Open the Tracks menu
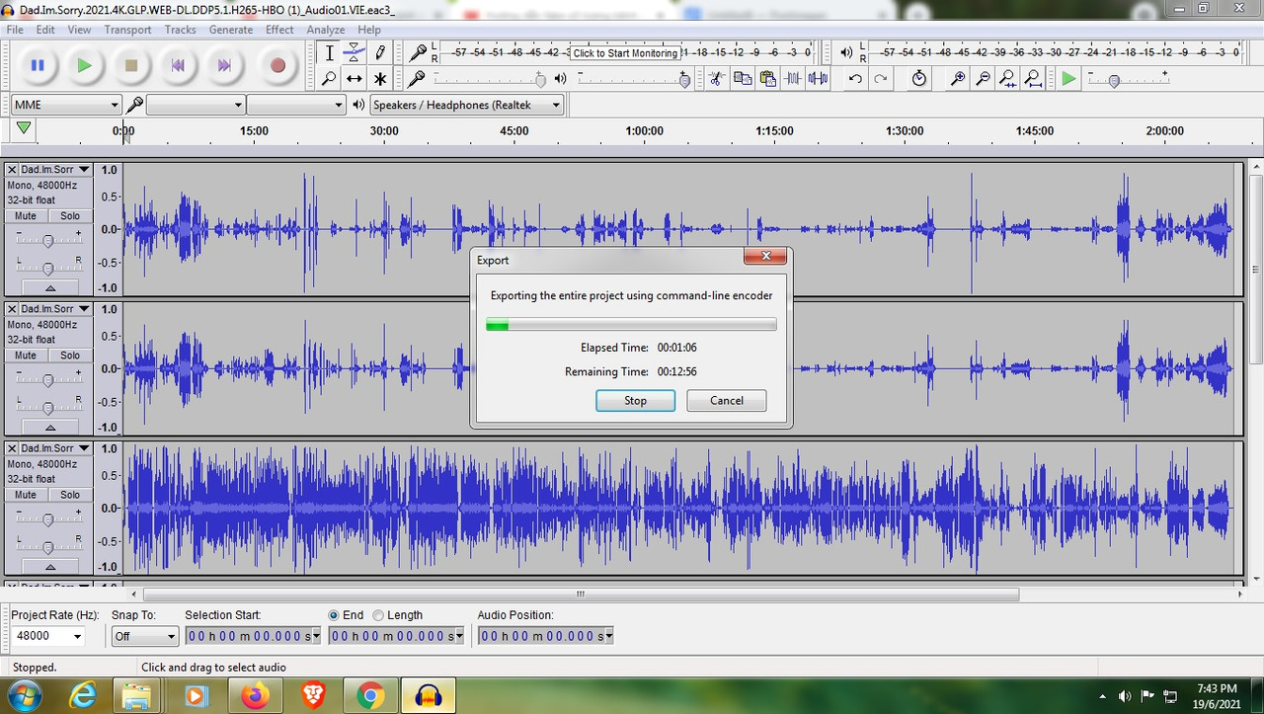This screenshot has height=714, width=1264. coord(180,30)
